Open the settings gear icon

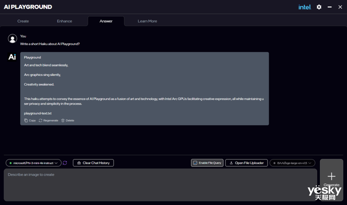click(x=319, y=7)
